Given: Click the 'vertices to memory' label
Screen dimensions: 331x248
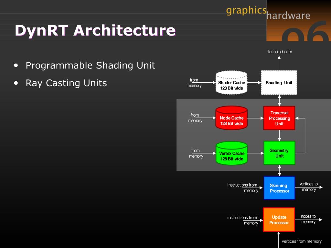Looking at the screenshot, I should point(309,187).
